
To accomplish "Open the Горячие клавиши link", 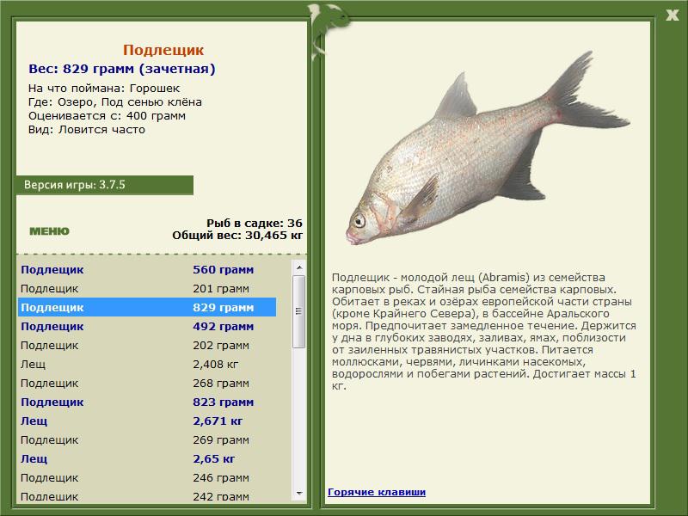I will (x=377, y=492).
